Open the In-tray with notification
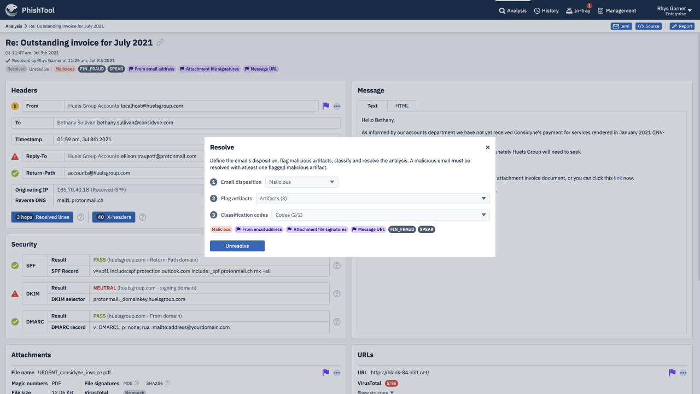The height and width of the screenshot is (394, 700). coord(578,10)
